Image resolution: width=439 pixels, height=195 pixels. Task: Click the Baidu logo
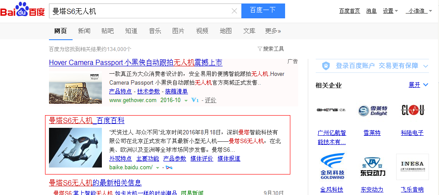click(x=22, y=10)
